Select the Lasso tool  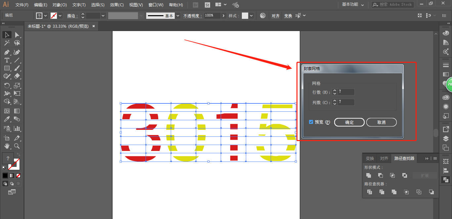point(17,43)
